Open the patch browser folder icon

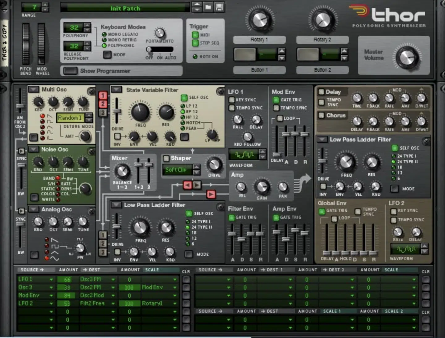coord(208,7)
